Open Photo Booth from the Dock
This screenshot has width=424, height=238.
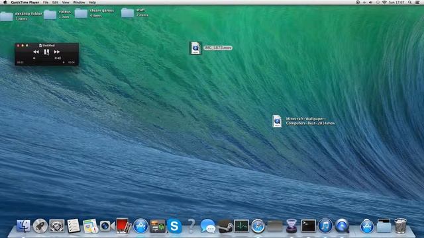click(124, 225)
